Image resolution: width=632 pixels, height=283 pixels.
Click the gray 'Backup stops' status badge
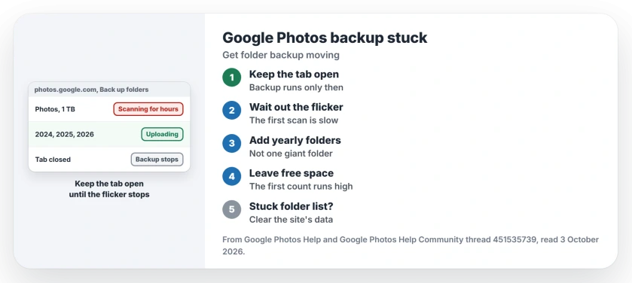[x=157, y=160]
